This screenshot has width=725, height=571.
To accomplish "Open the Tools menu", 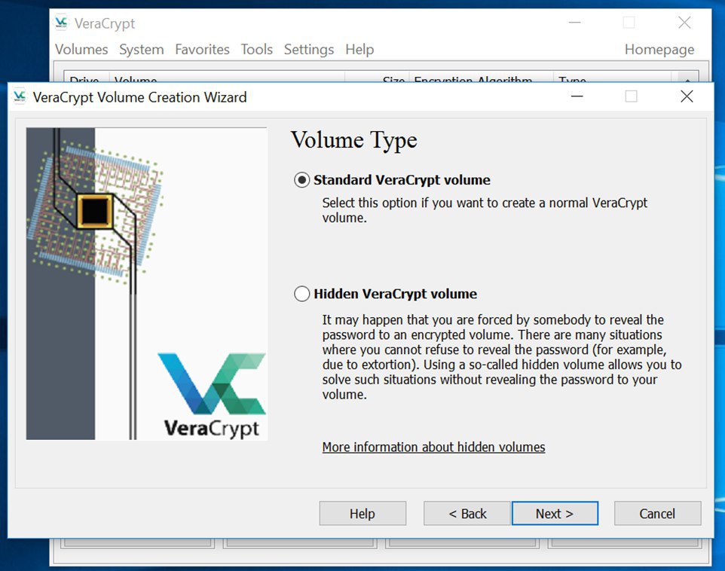I will [256, 50].
